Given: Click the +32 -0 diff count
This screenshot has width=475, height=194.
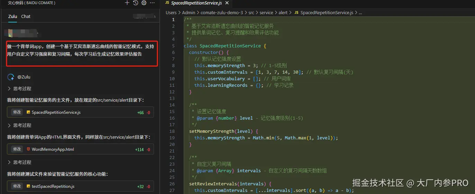Looking at the screenshot, I should click(144, 186).
